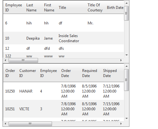Click the Customer ID column header
The width and height of the screenshot is (158, 129).
(x=28, y=73)
